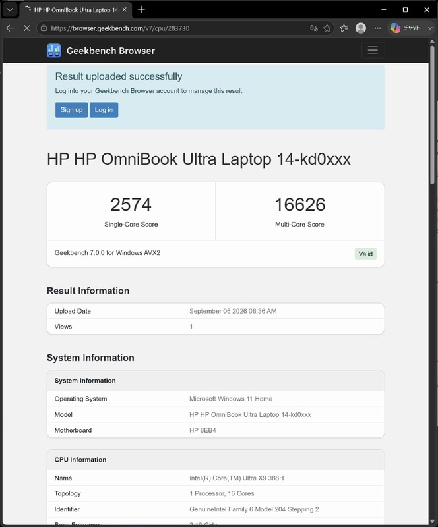Click topology value 1 Processor, 16 Cores
Viewport: 438px width, 527px height.
(222, 493)
